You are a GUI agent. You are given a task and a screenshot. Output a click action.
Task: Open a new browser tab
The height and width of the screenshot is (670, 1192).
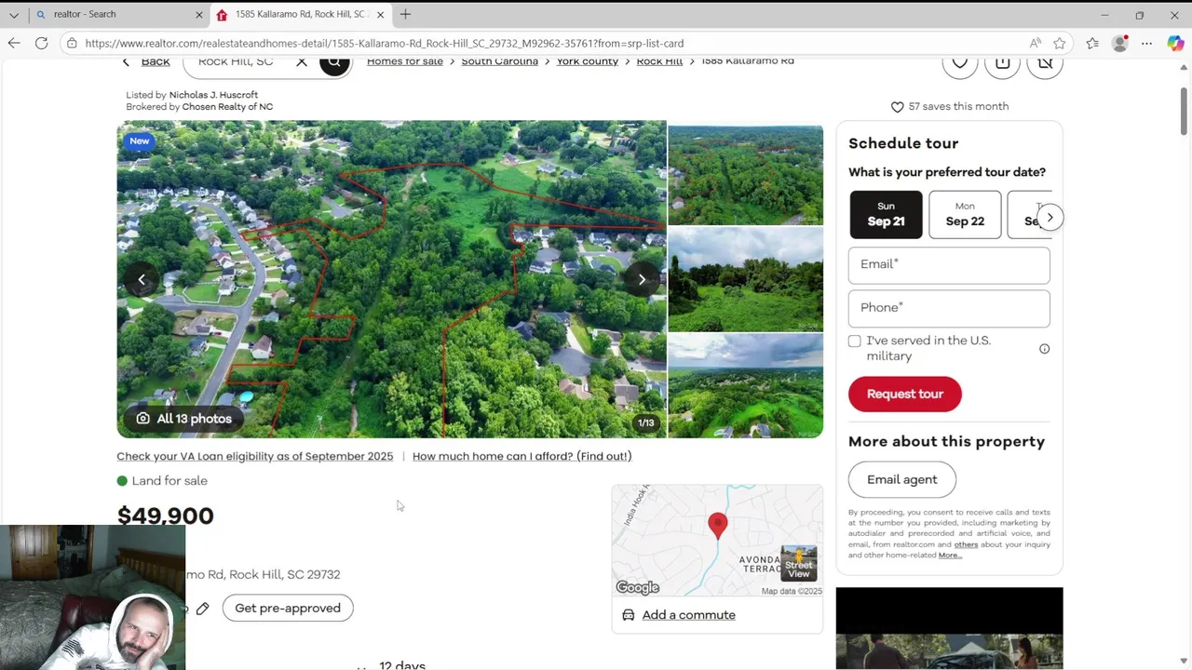tap(405, 14)
